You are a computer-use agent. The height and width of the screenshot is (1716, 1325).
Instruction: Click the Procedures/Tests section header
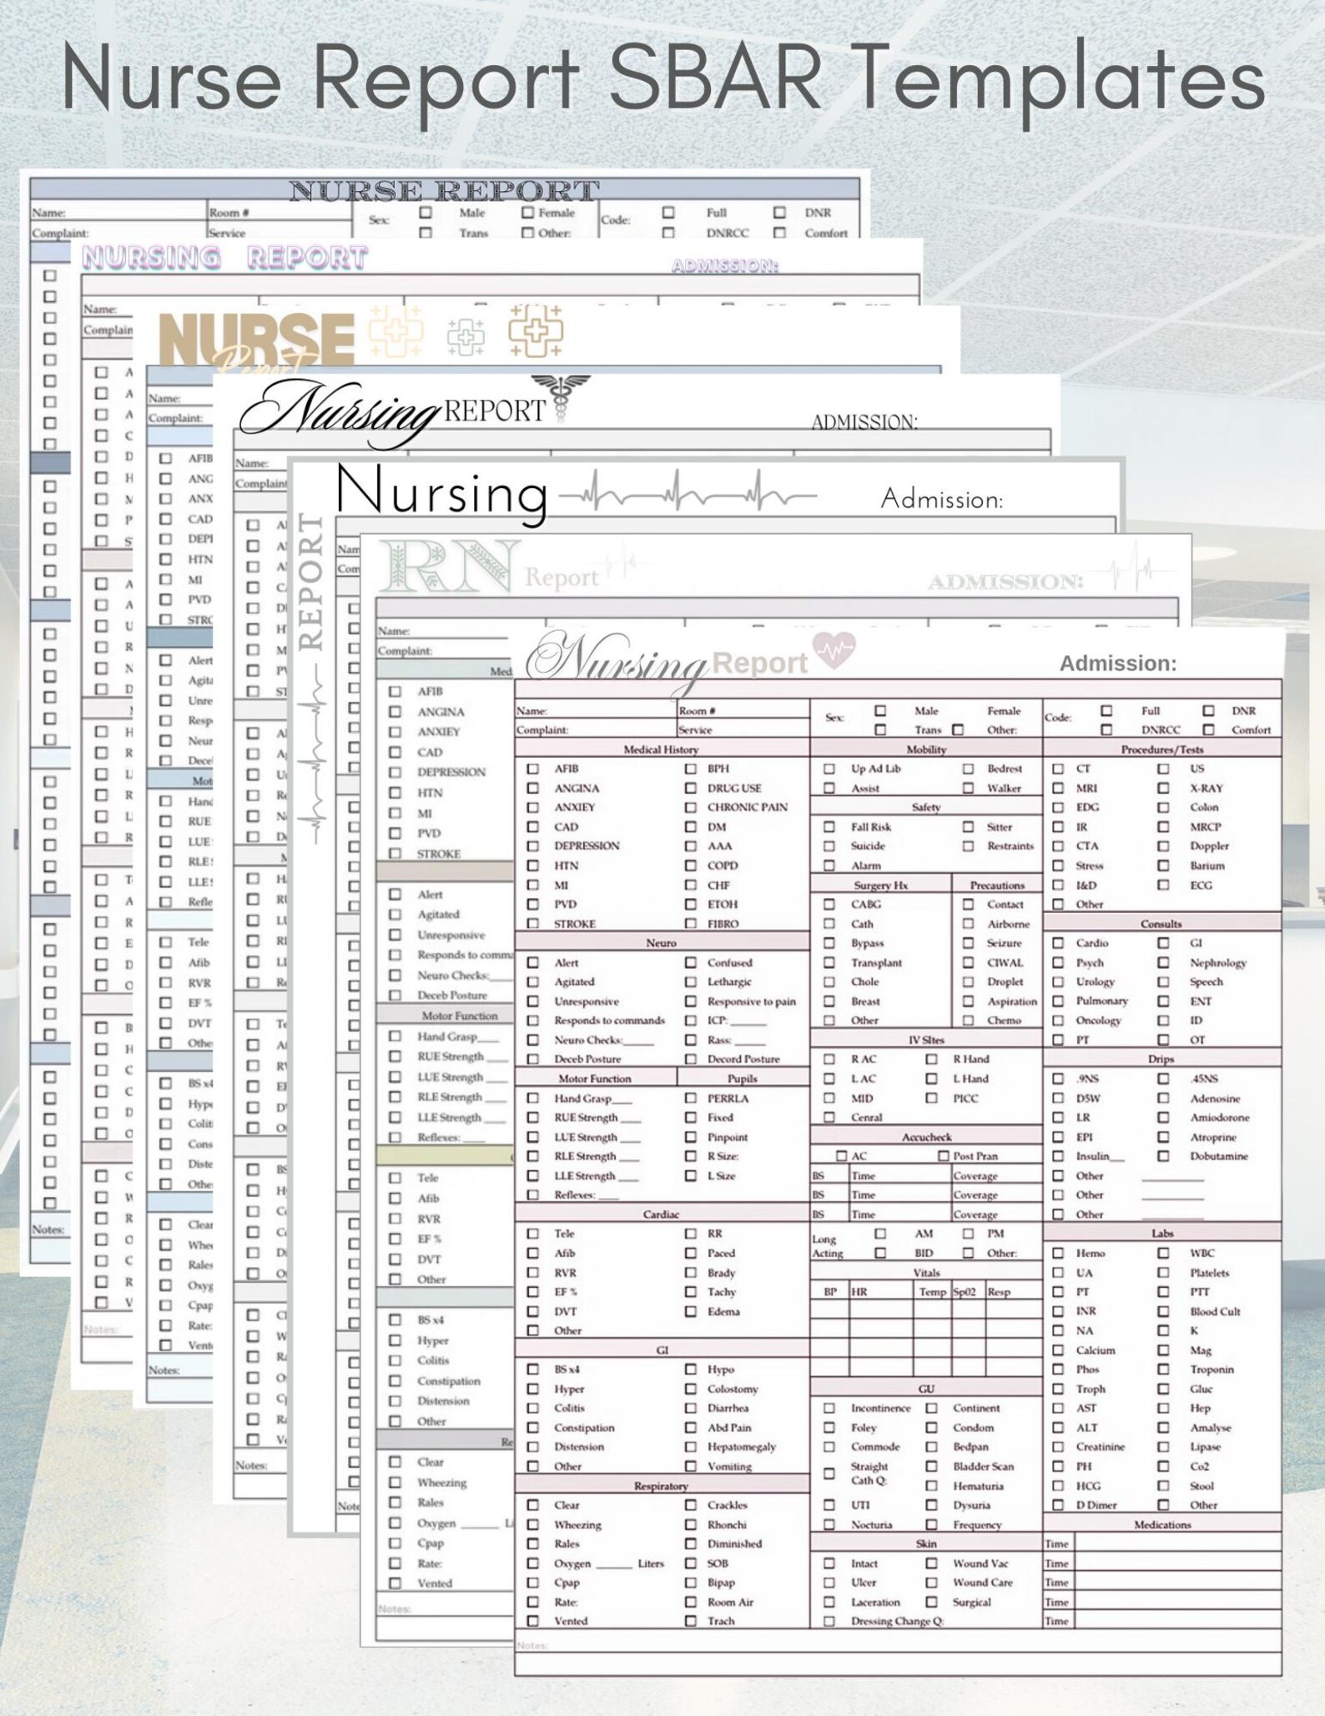pos(1161,749)
